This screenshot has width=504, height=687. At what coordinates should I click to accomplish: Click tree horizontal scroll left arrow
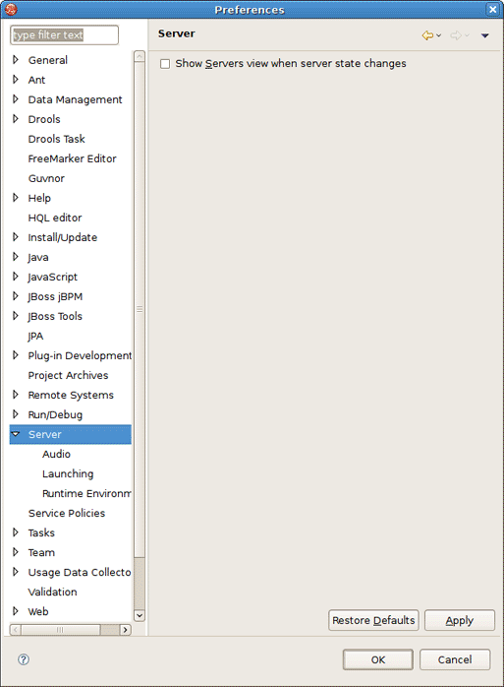16,630
